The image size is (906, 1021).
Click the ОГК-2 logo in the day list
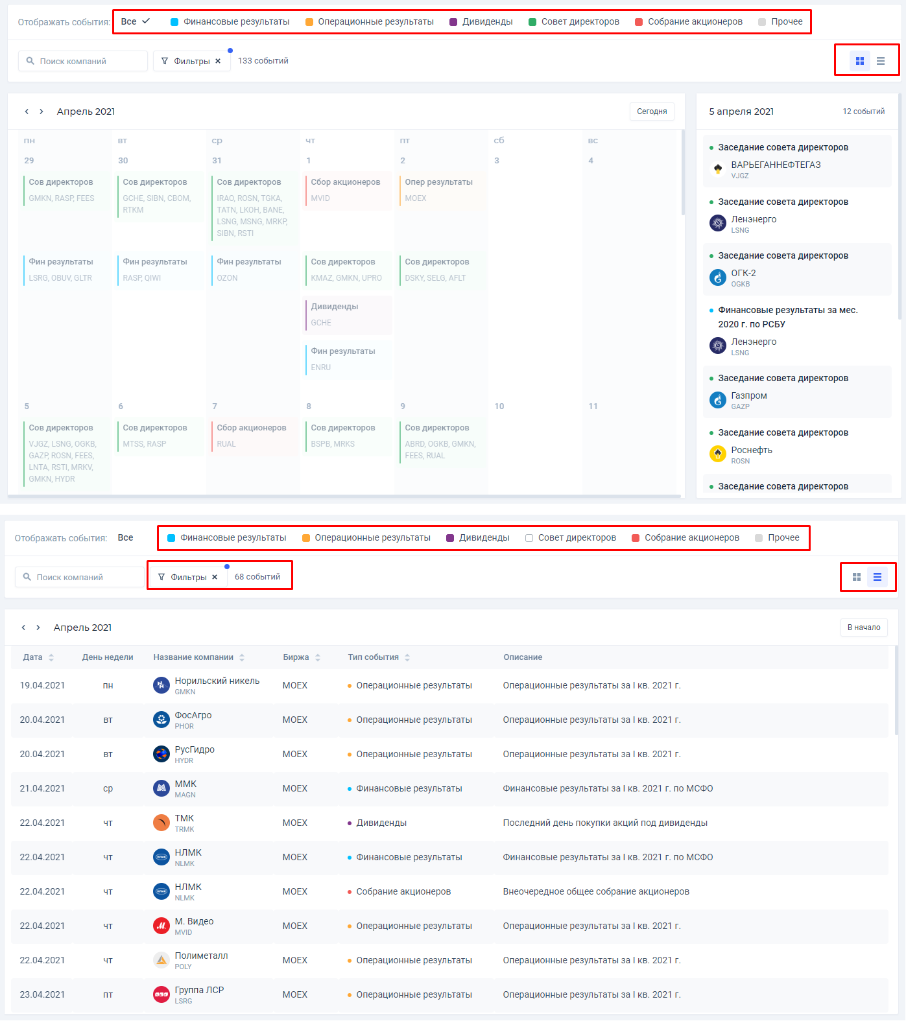pos(718,277)
